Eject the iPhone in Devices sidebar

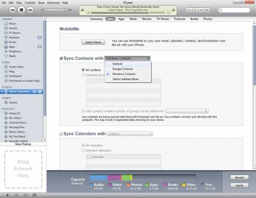coord(40,92)
